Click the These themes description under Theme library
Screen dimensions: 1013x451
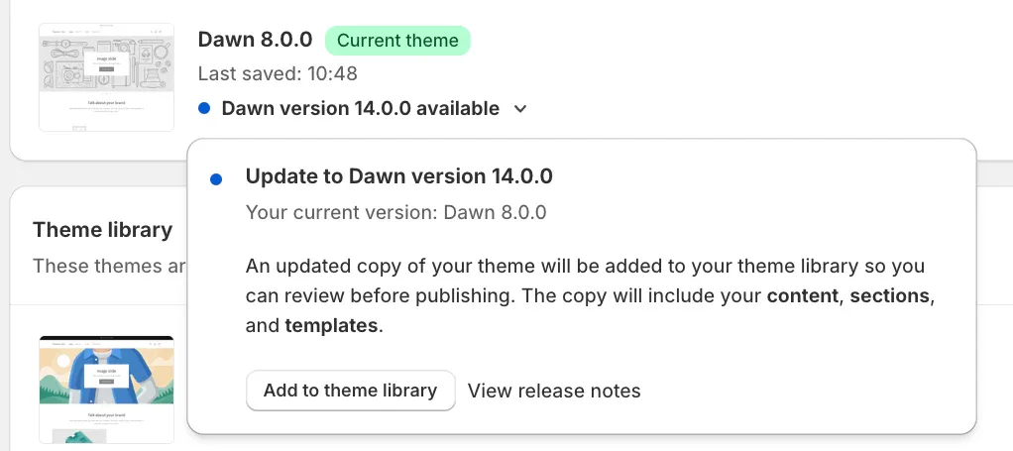coord(109,267)
